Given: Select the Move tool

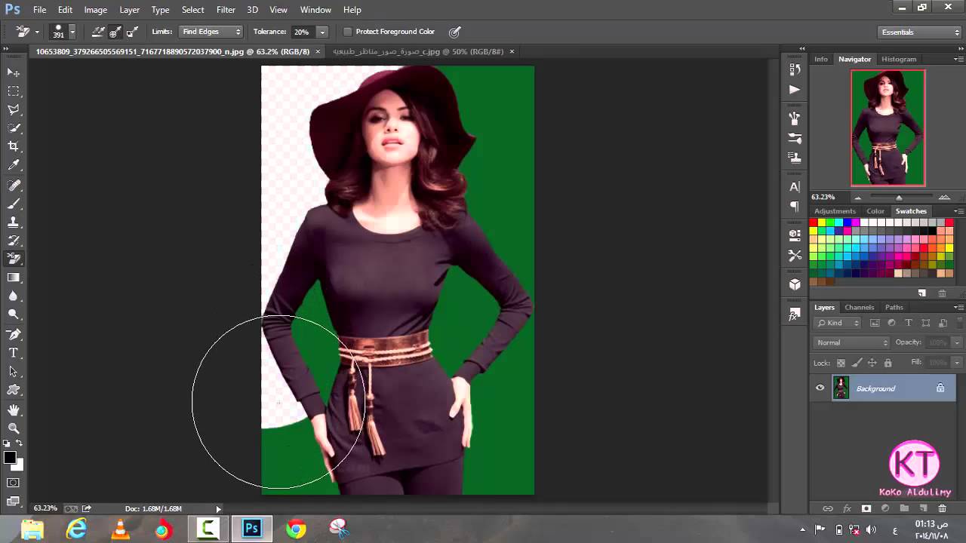Looking at the screenshot, I should [14, 72].
